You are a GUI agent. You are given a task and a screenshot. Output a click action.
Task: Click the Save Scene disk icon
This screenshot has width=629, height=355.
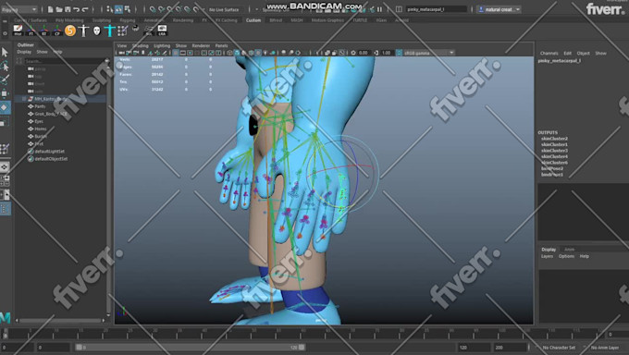click(68, 9)
